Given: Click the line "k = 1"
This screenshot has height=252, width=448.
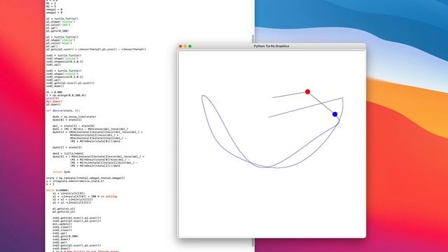Looking at the screenshot, I should (x=50, y=184).
